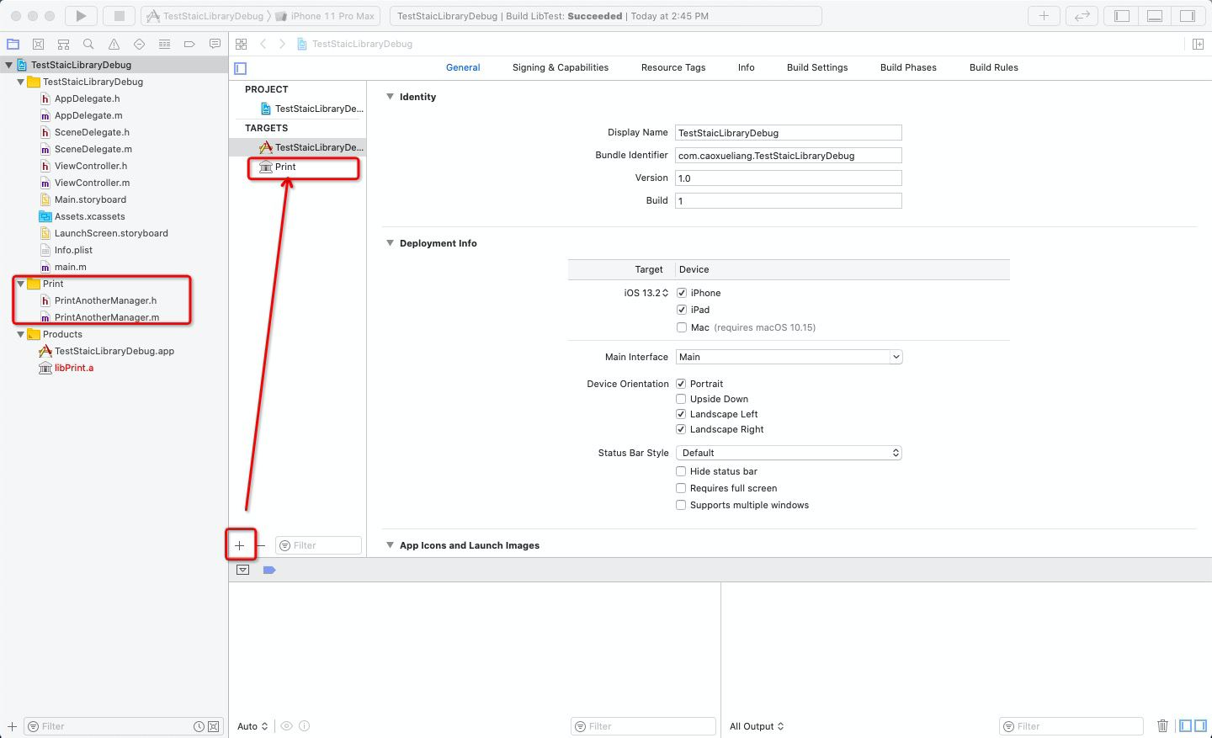Hide the navigator panel via toolbar toggle
This screenshot has height=738, width=1212.
1122,16
